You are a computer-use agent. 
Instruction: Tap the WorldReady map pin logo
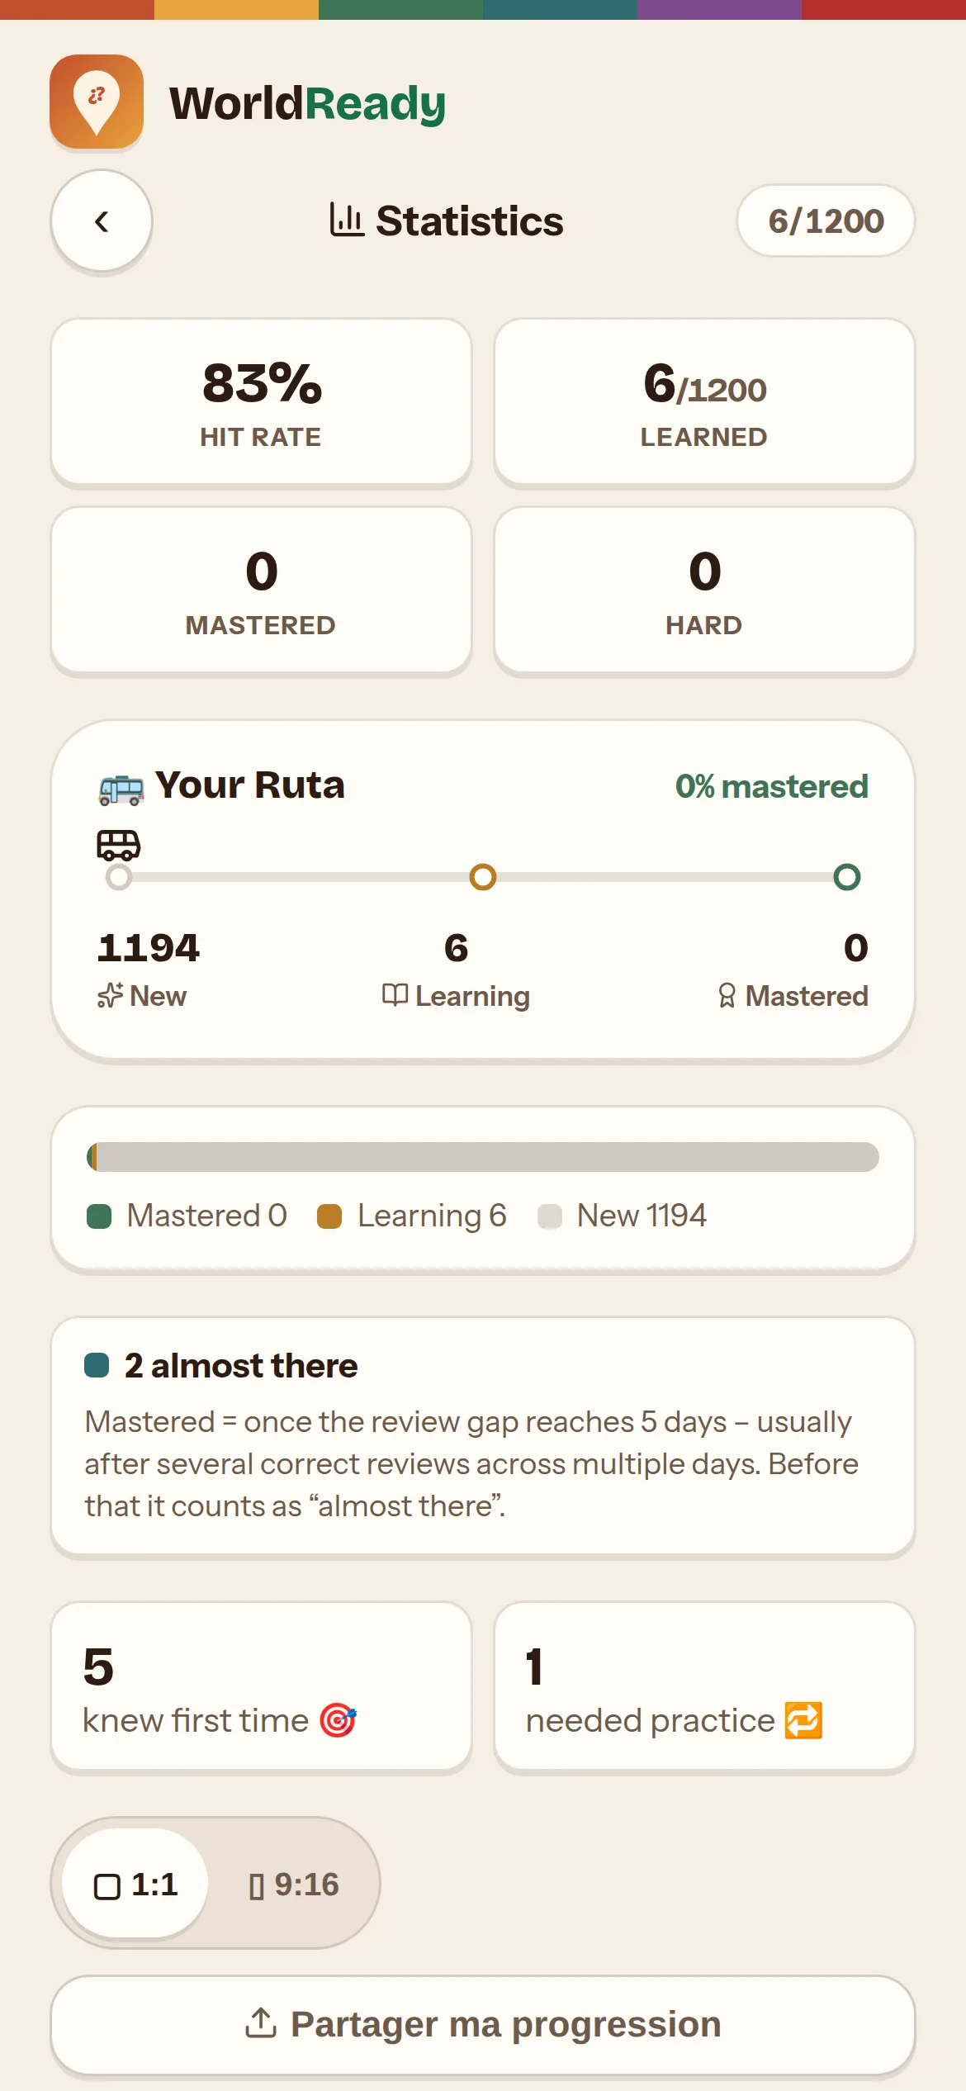click(x=97, y=102)
